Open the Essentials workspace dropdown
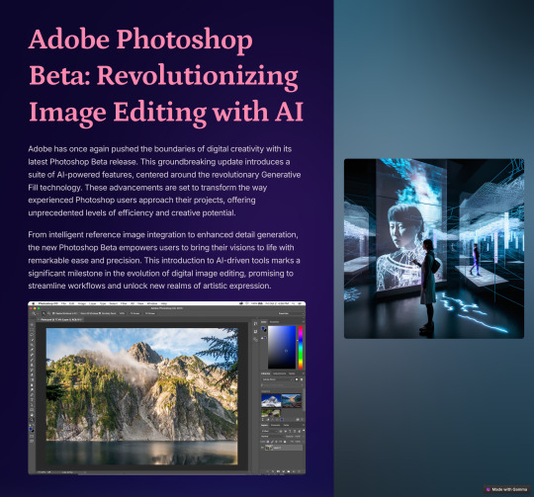 (291, 313)
